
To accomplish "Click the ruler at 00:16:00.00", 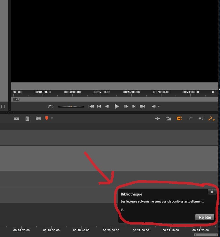I will point(131,92).
